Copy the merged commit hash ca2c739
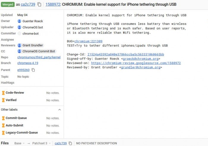Viewport: 208px width, 146px height. coord(40,5)
